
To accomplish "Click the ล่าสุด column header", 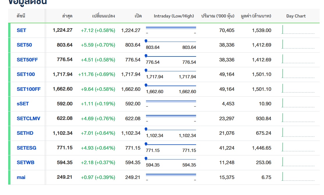I will pos(67,16).
